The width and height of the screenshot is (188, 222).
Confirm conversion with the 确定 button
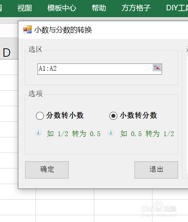[x=47, y=170]
